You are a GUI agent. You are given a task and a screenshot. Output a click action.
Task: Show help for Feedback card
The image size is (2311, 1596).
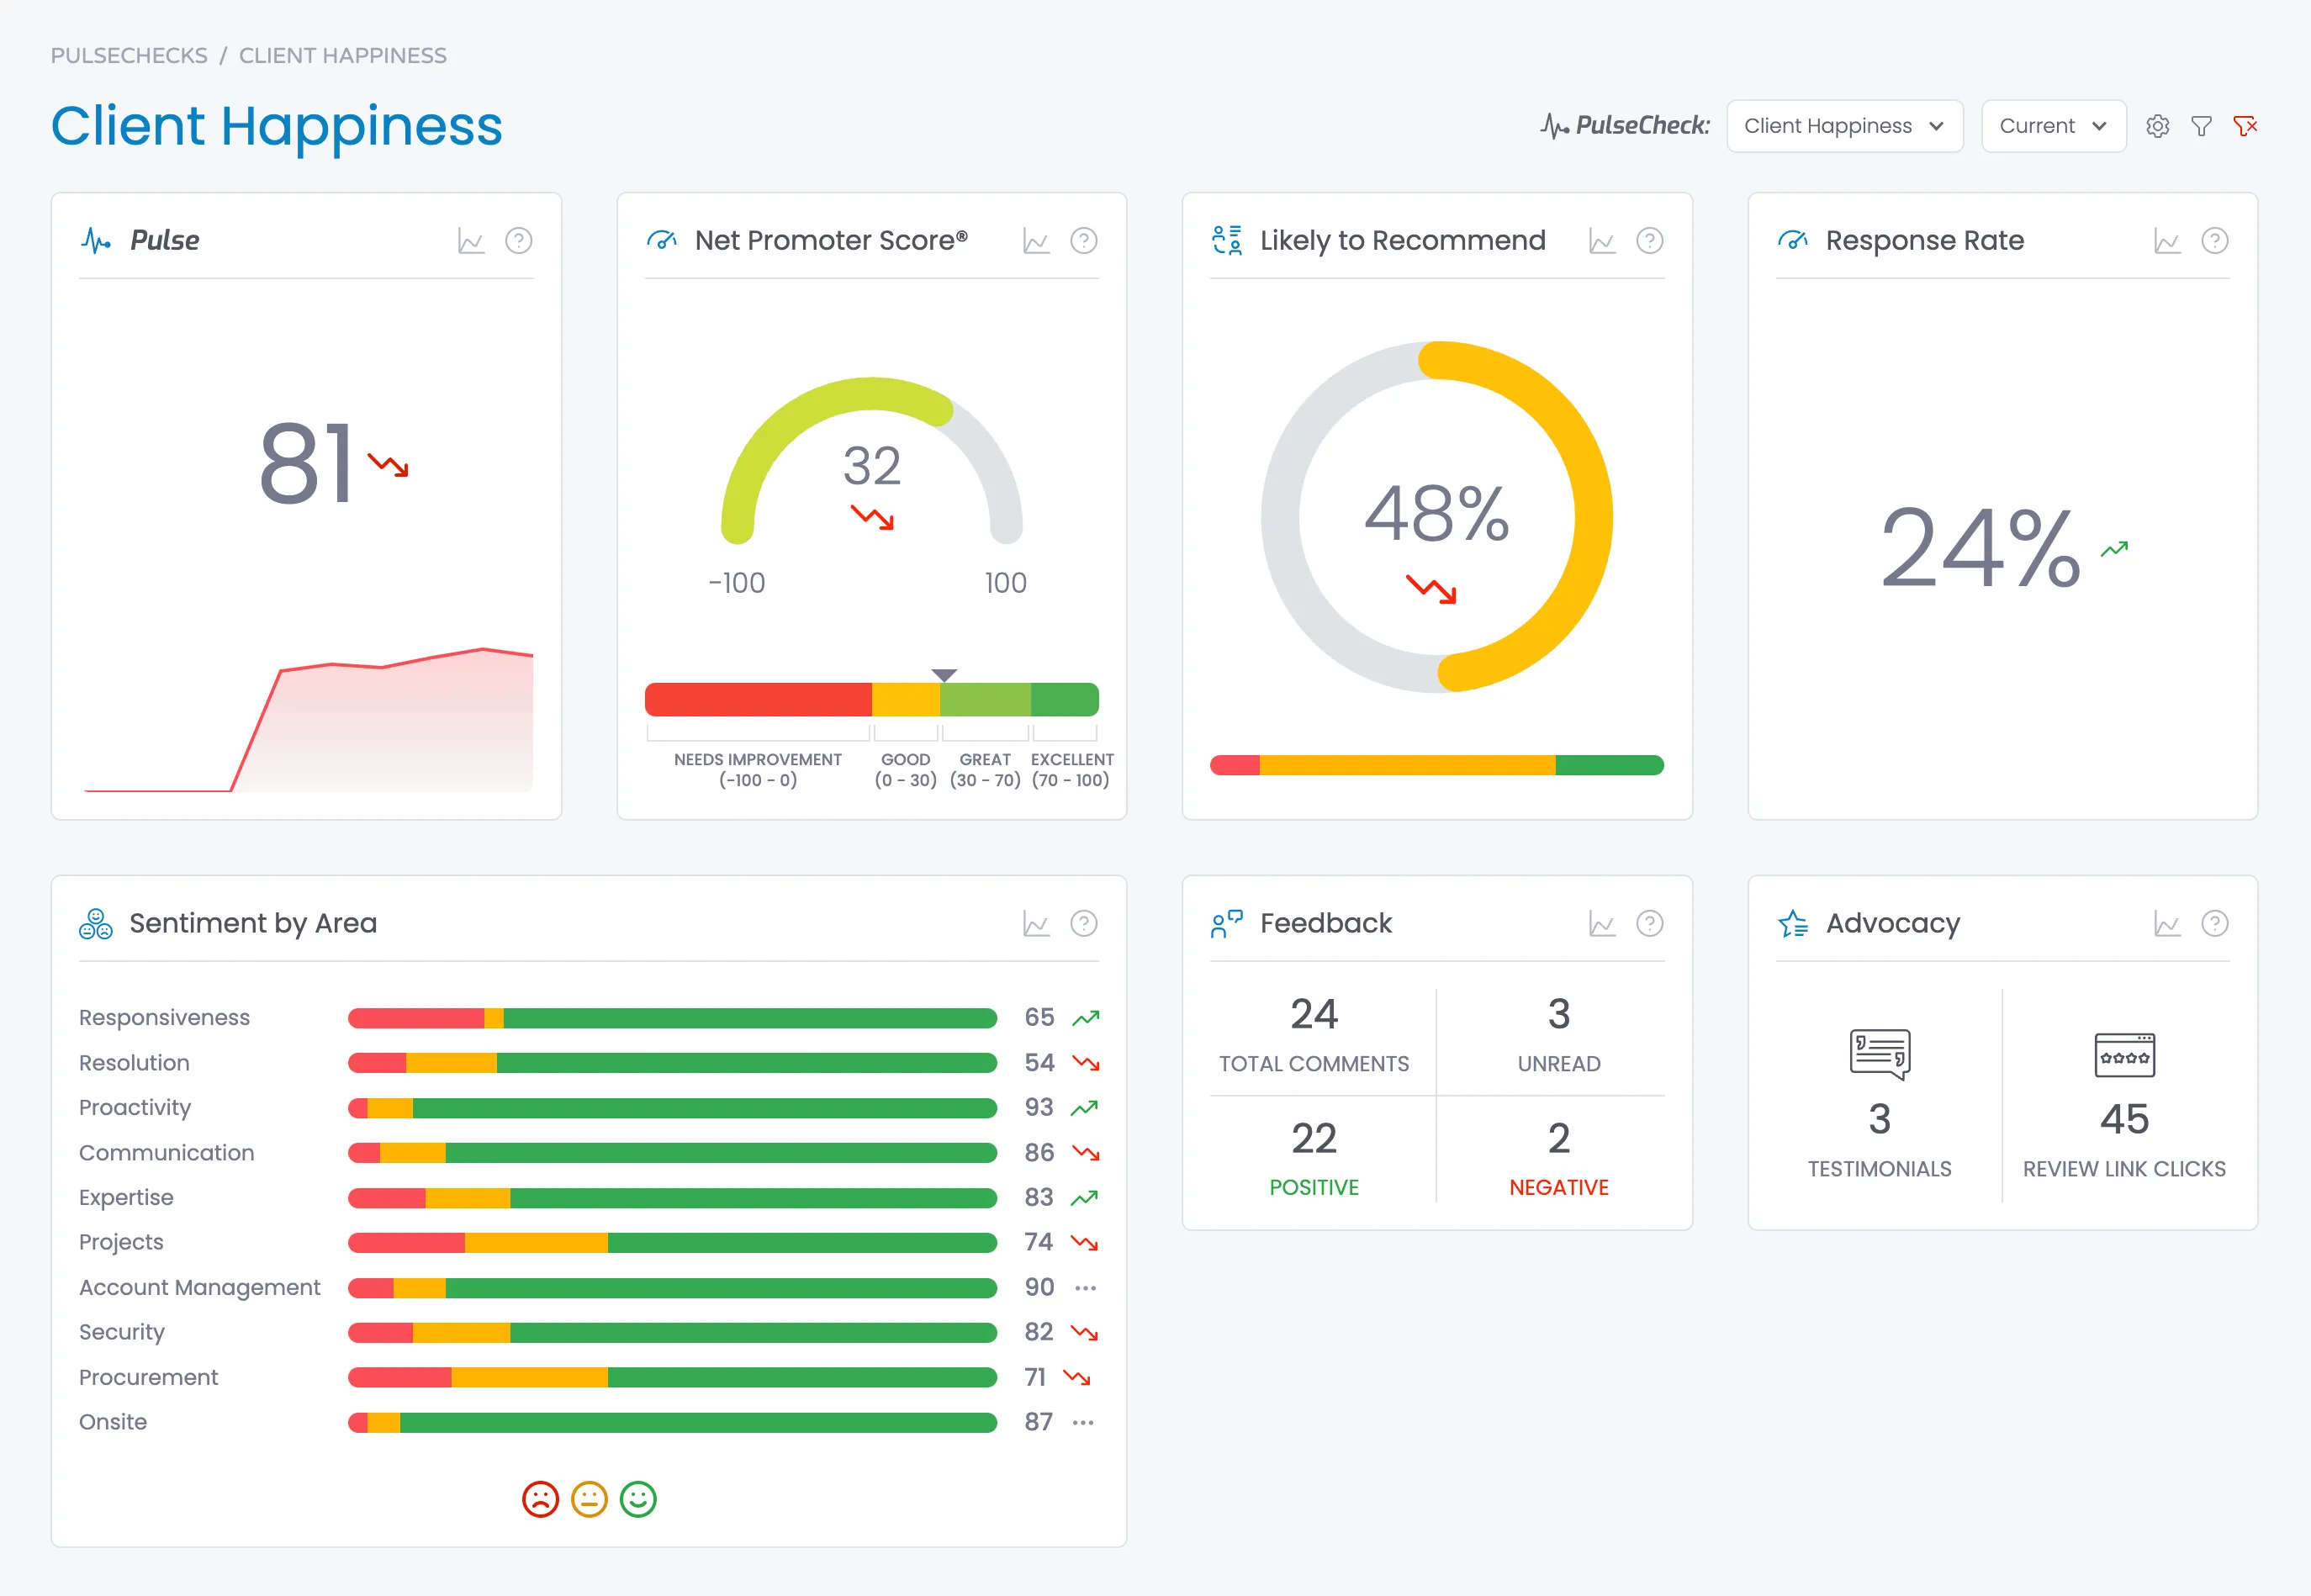[1650, 924]
